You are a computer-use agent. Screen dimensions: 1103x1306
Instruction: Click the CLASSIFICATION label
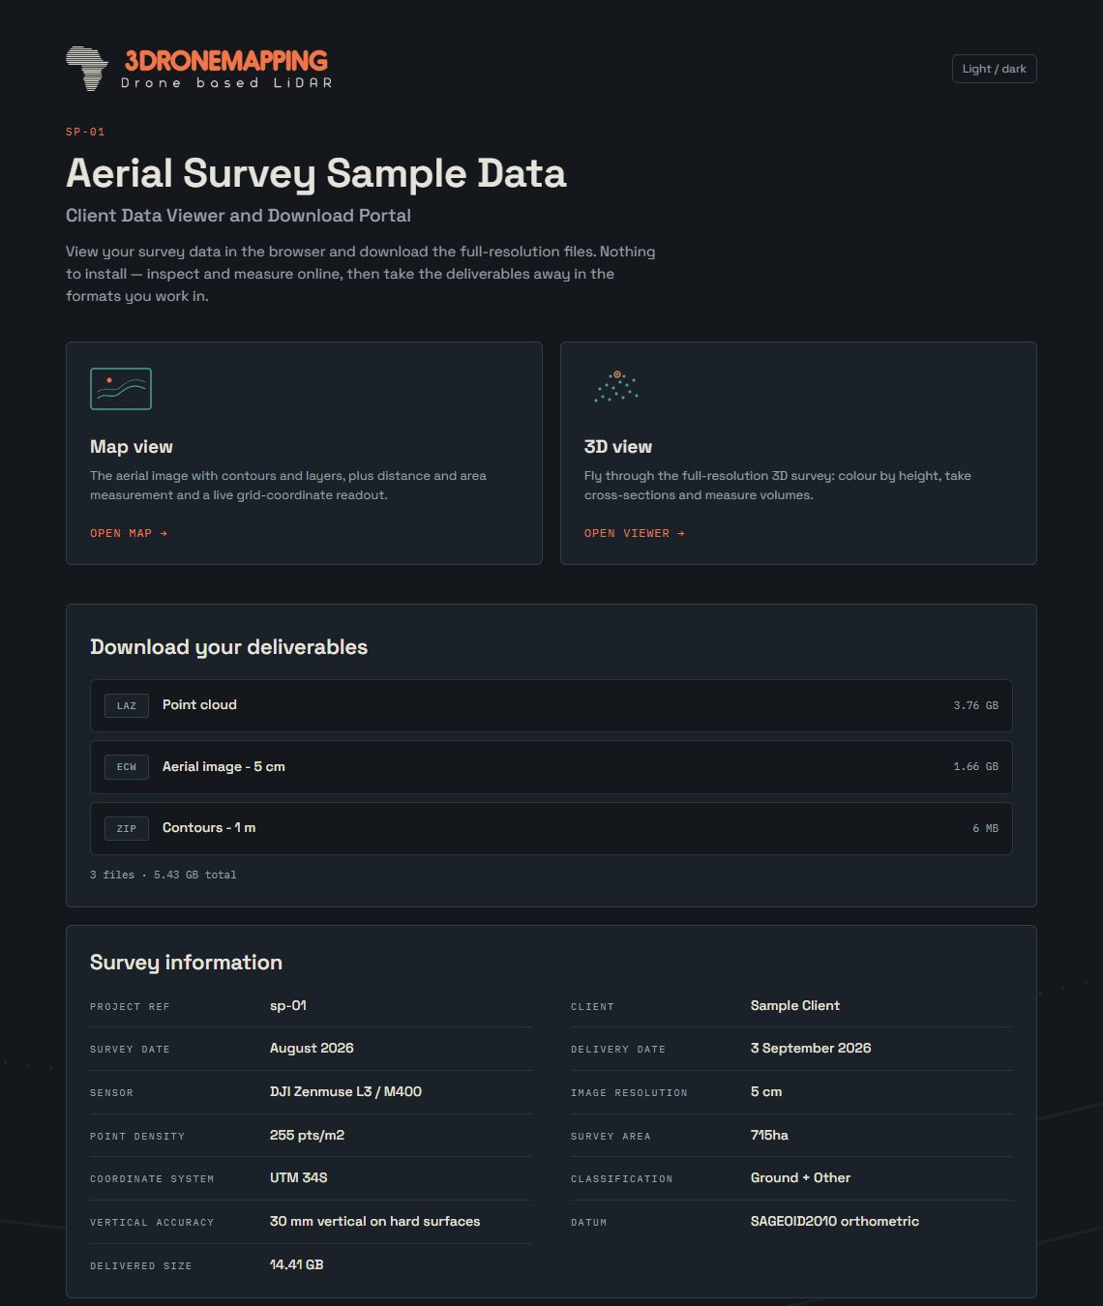pos(621,1179)
